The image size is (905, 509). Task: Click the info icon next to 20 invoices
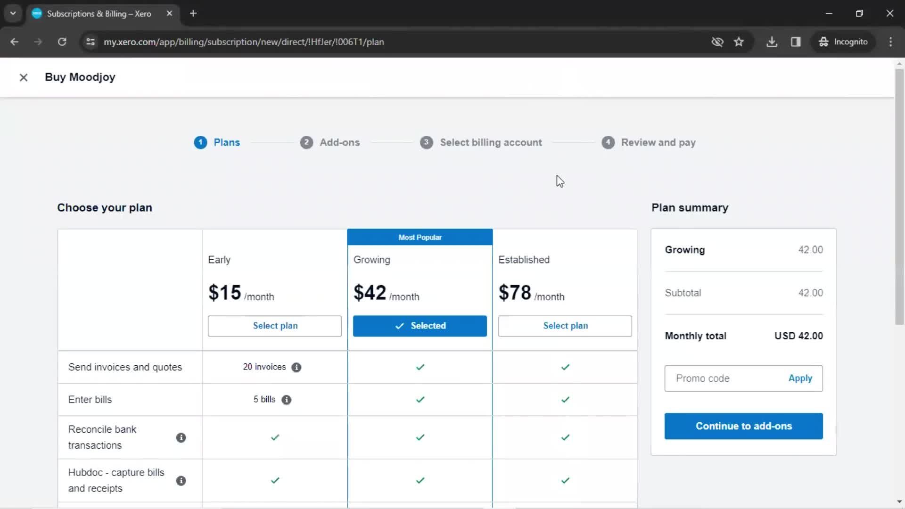coord(296,367)
